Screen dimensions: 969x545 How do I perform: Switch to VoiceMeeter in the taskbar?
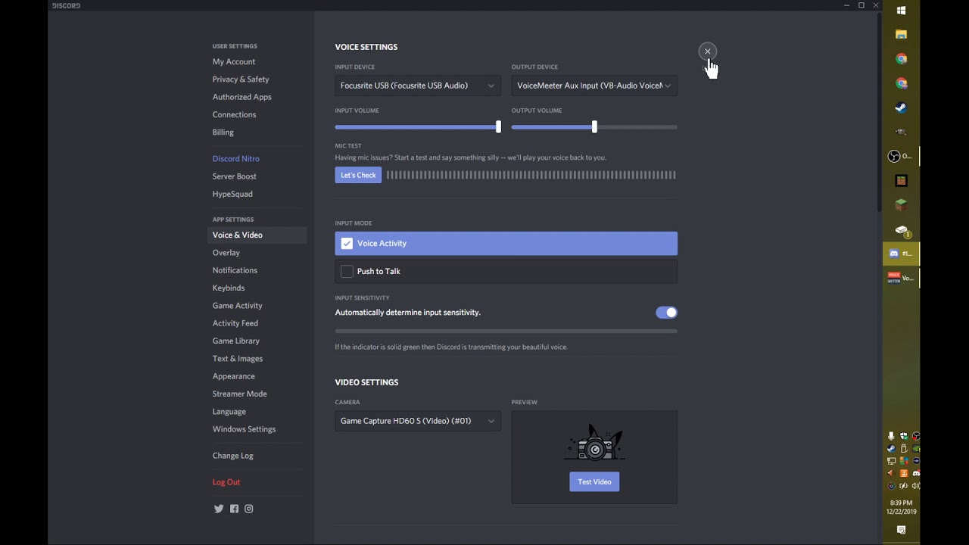(x=901, y=278)
